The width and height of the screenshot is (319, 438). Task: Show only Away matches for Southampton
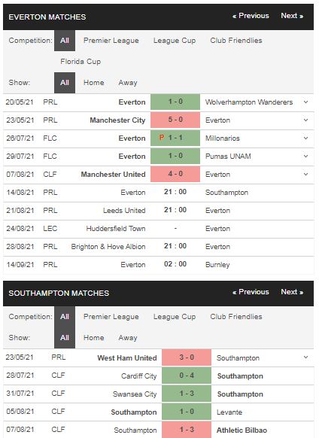[128, 338]
